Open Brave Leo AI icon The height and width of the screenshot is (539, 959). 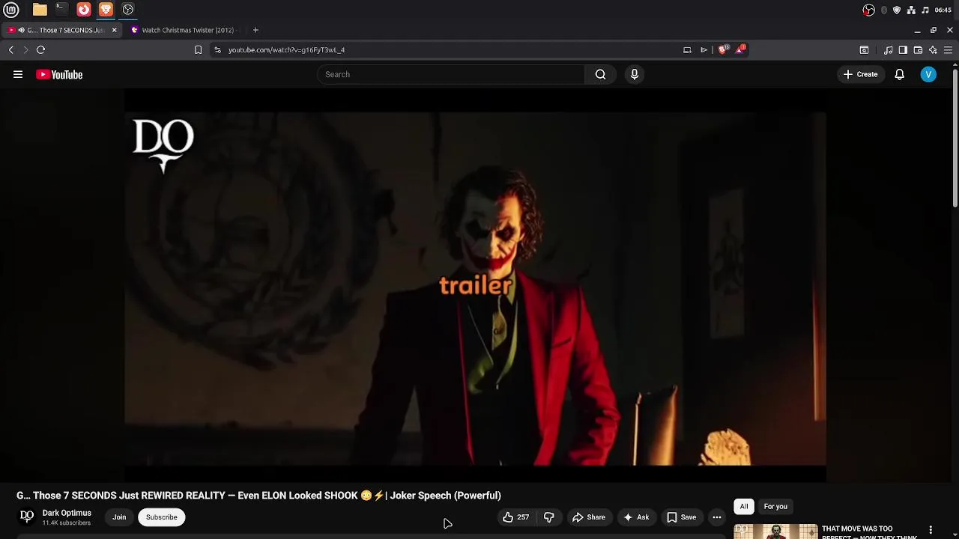pyautogui.click(x=933, y=50)
